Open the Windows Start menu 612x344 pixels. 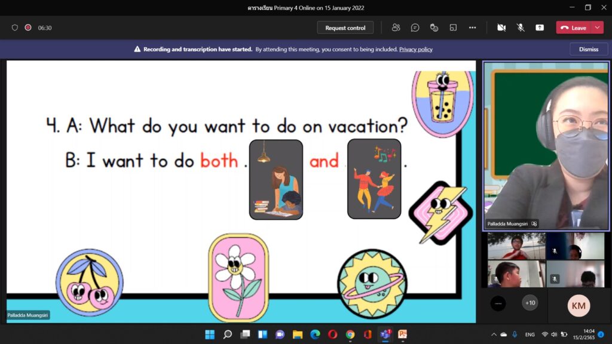210,334
